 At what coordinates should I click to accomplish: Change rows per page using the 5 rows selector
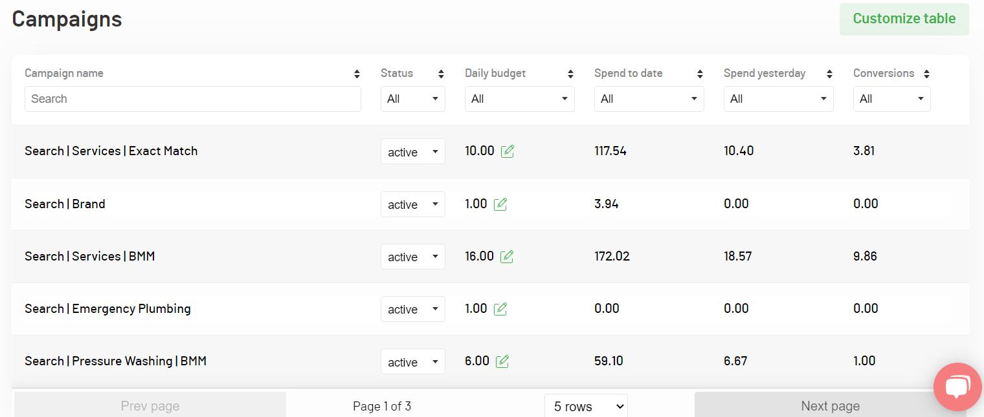[x=585, y=405]
